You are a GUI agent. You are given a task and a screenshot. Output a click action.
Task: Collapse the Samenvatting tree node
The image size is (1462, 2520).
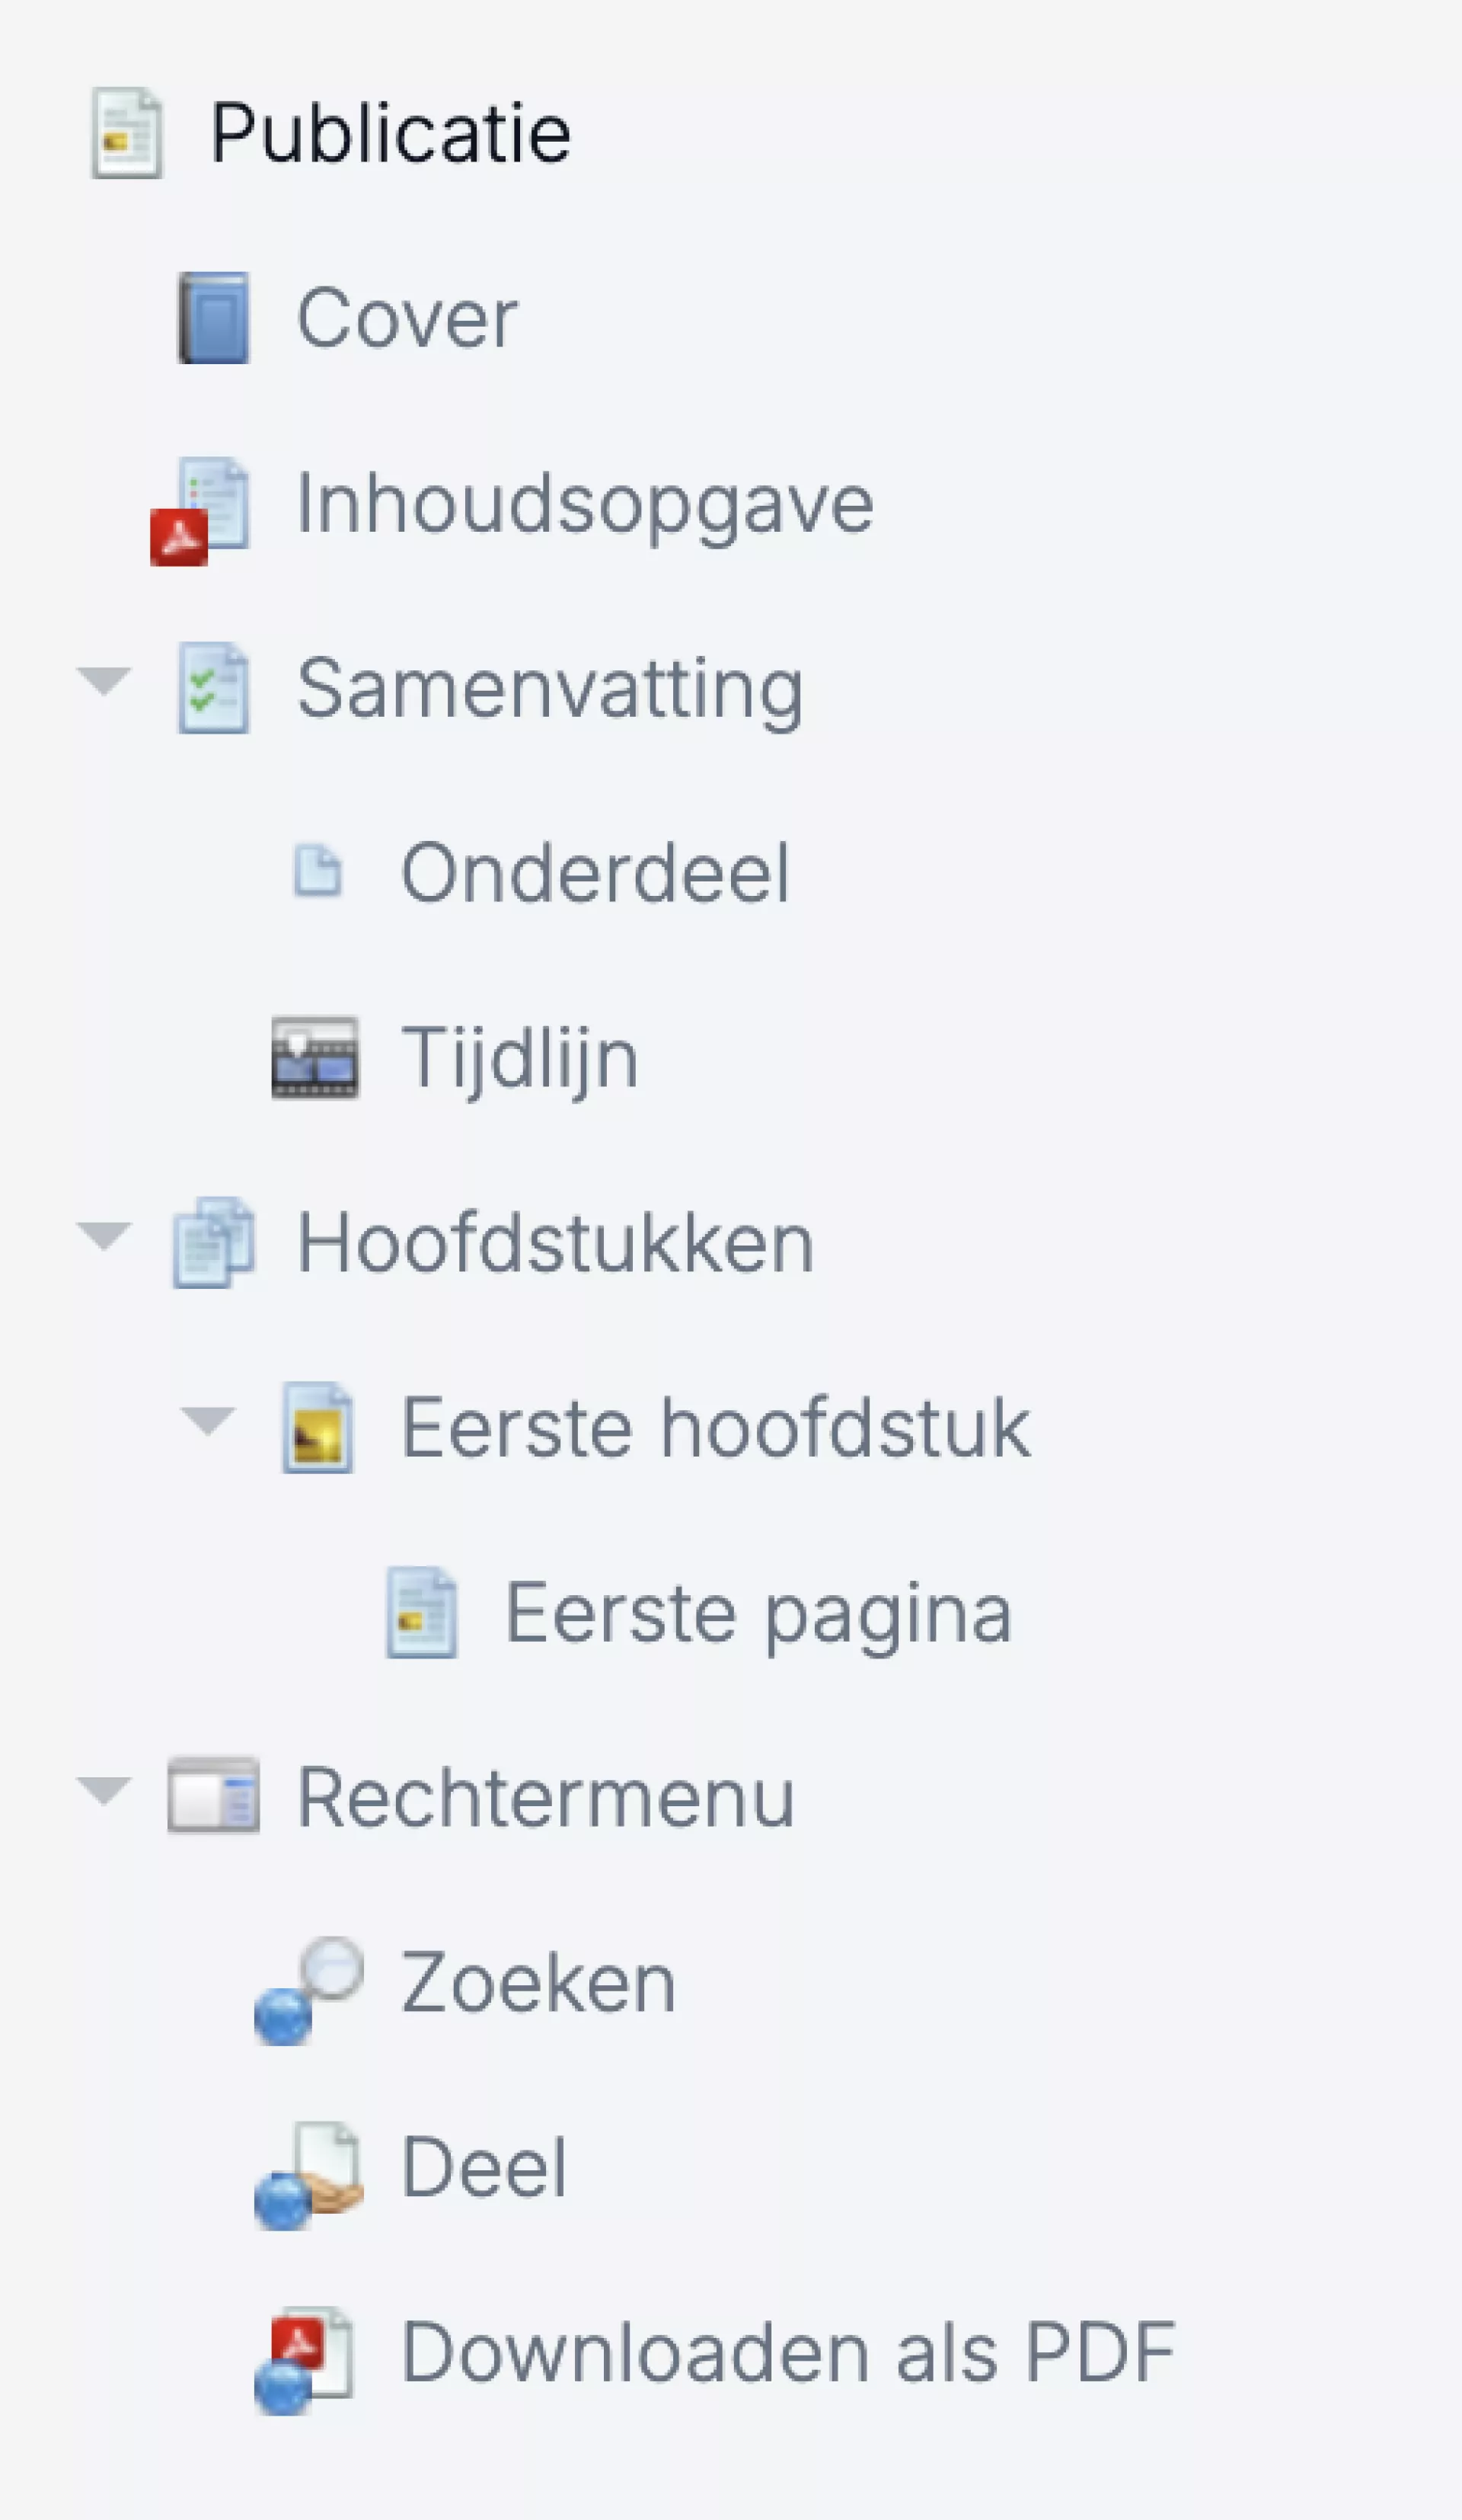[x=104, y=681]
